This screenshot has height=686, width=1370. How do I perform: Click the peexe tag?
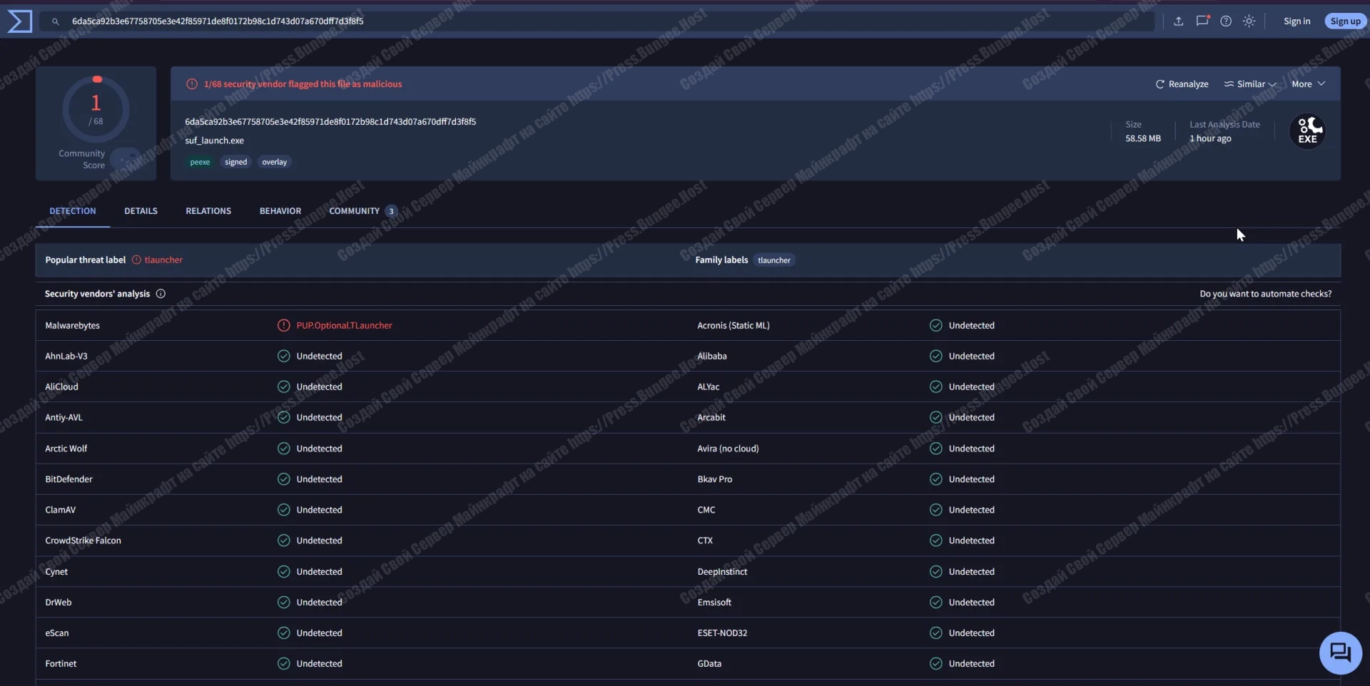(x=200, y=163)
